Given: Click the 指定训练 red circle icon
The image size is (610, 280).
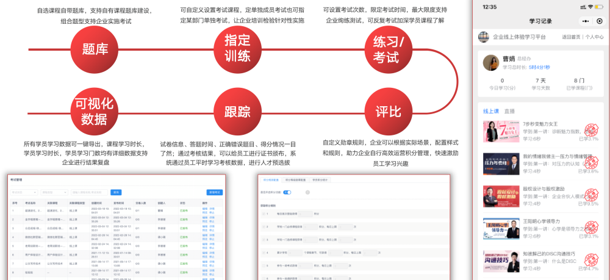Looking at the screenshot, I should tap(237, 49).
